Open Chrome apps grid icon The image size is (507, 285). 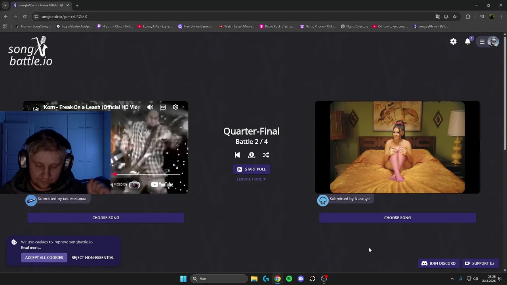click(5, 27)
